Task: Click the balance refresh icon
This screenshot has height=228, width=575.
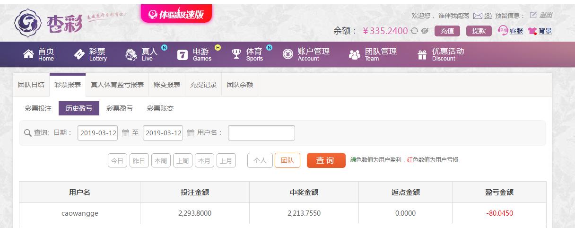Action: coord(414,31)
